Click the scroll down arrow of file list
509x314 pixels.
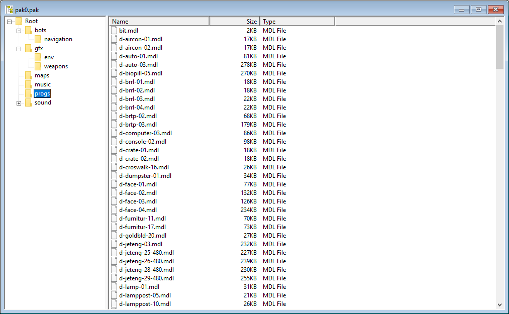pos(499,304)
